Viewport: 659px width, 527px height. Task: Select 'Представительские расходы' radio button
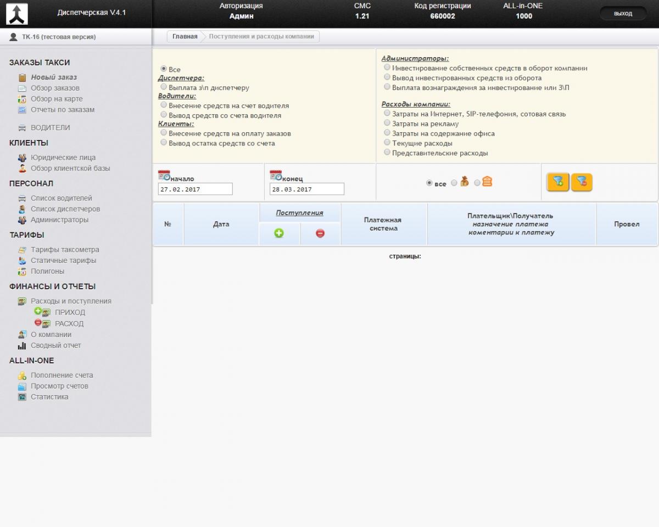click(387, 153)
